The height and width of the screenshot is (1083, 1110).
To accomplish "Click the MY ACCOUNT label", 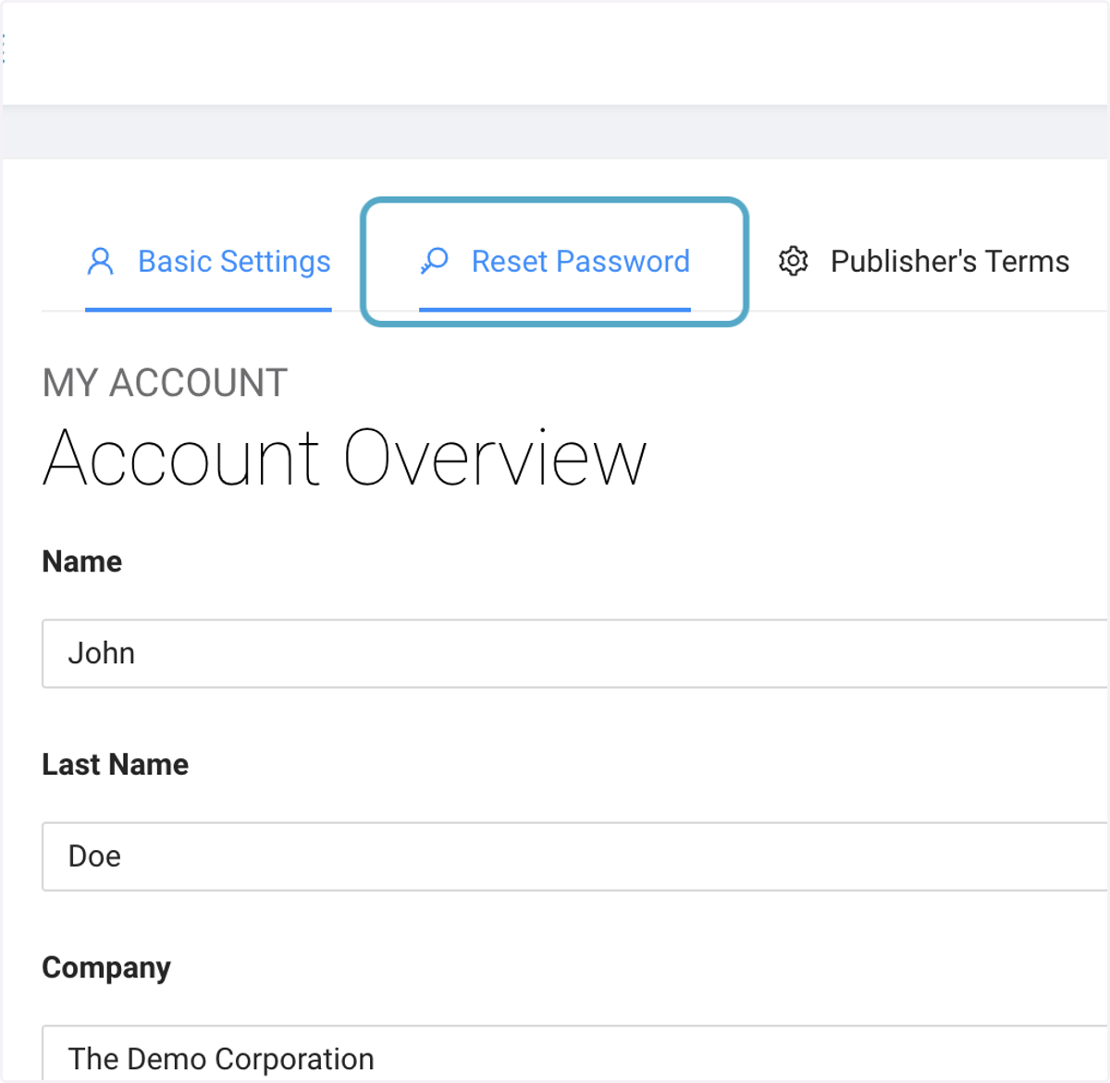I will pos(165,383).
